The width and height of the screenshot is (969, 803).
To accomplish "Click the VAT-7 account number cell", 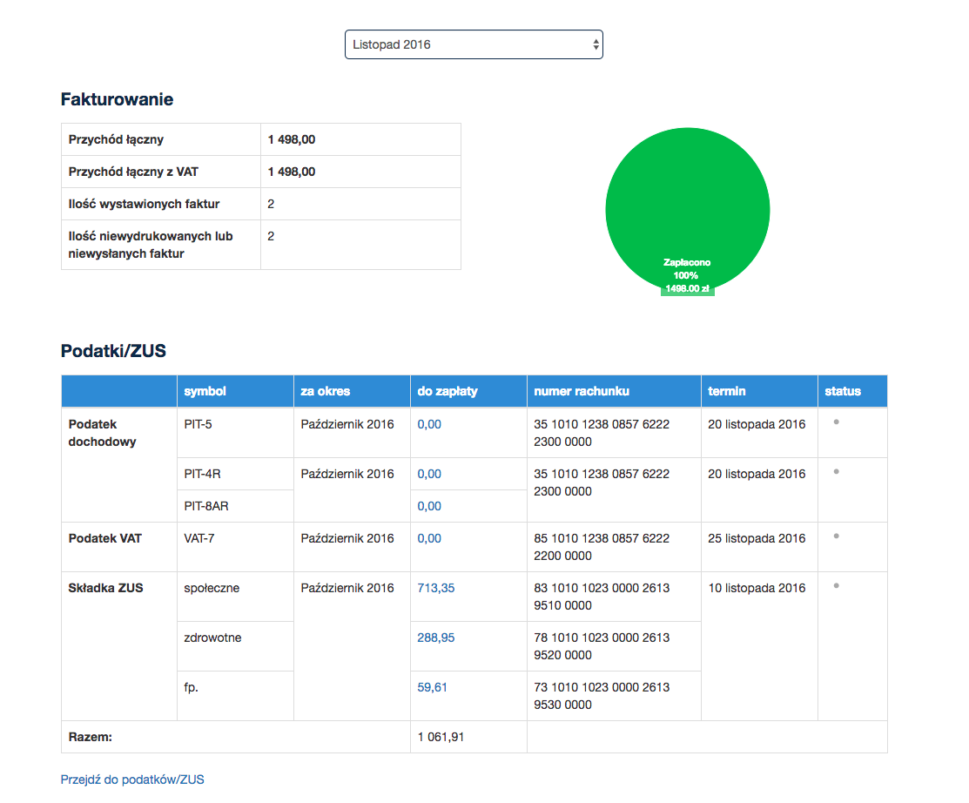I will point(602,547).
